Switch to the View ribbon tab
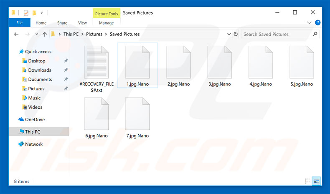The image size is (330, 194). click(82, 23)
